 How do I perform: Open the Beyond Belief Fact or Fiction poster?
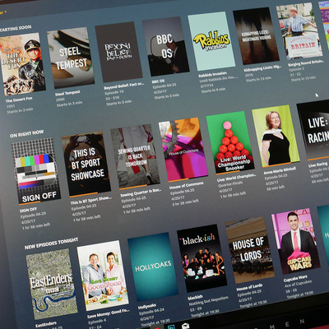118,52
